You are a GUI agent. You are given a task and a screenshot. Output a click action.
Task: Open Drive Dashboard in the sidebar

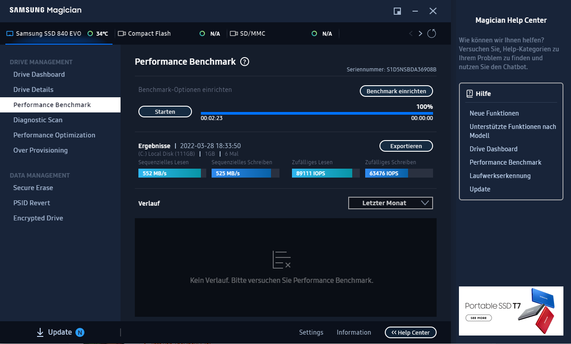[60, 75]
